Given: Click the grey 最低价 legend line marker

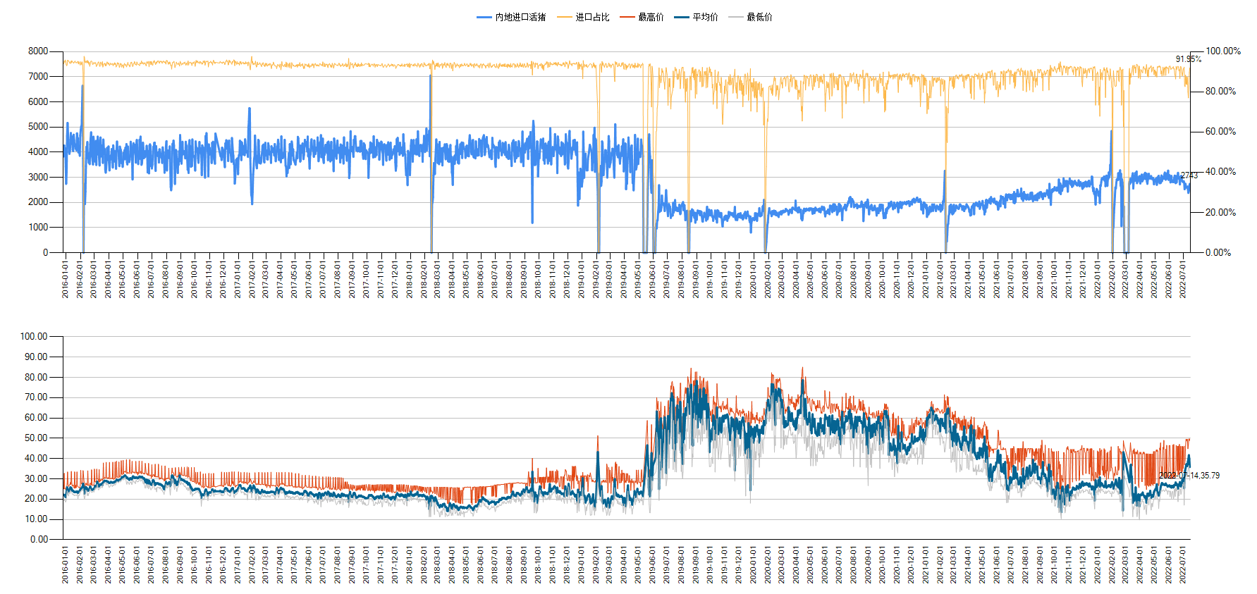Looking at the screenshot, I should coord(736,17).
